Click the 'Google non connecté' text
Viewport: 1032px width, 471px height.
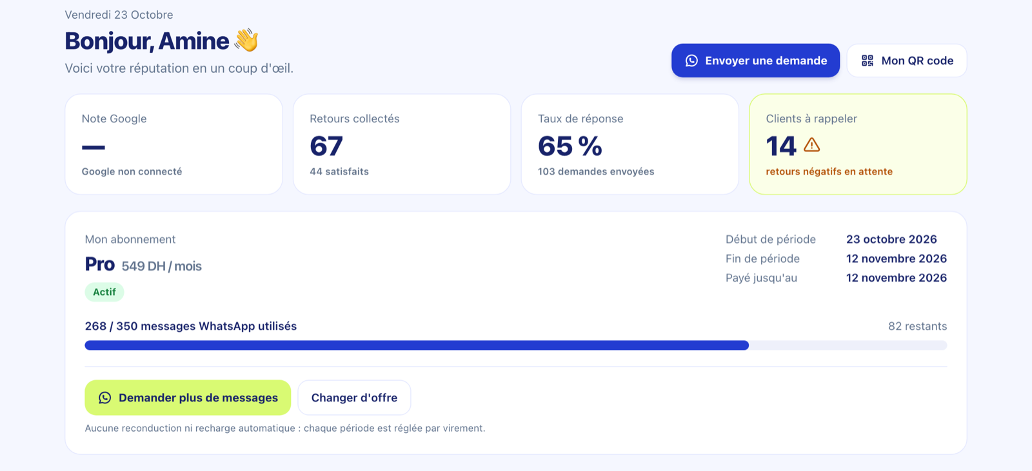tap(132, 171)
